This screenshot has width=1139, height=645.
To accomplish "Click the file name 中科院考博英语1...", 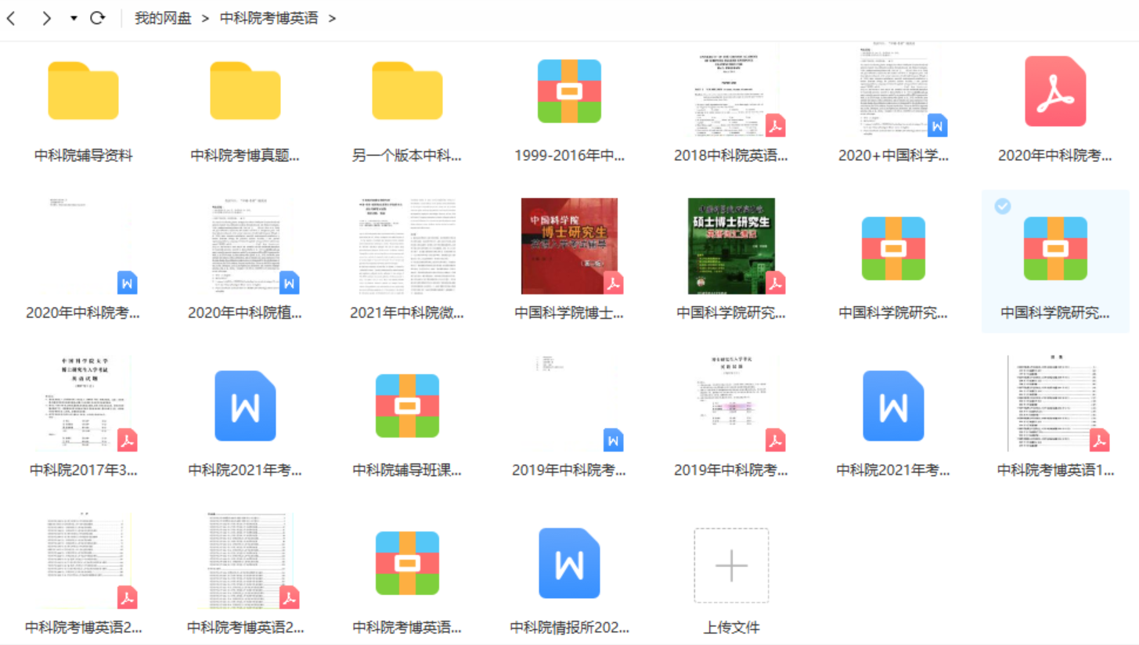I will click(1055, 470).
